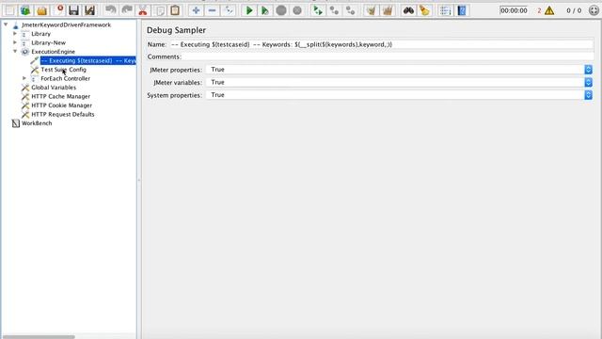Click the Name input field
Viewport: 602px width, 339px height.
coord(381,44)
